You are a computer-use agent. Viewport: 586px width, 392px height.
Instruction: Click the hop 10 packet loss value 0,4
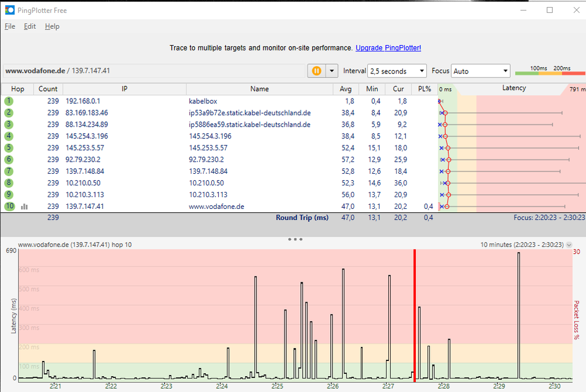click(x=428, y=206)
